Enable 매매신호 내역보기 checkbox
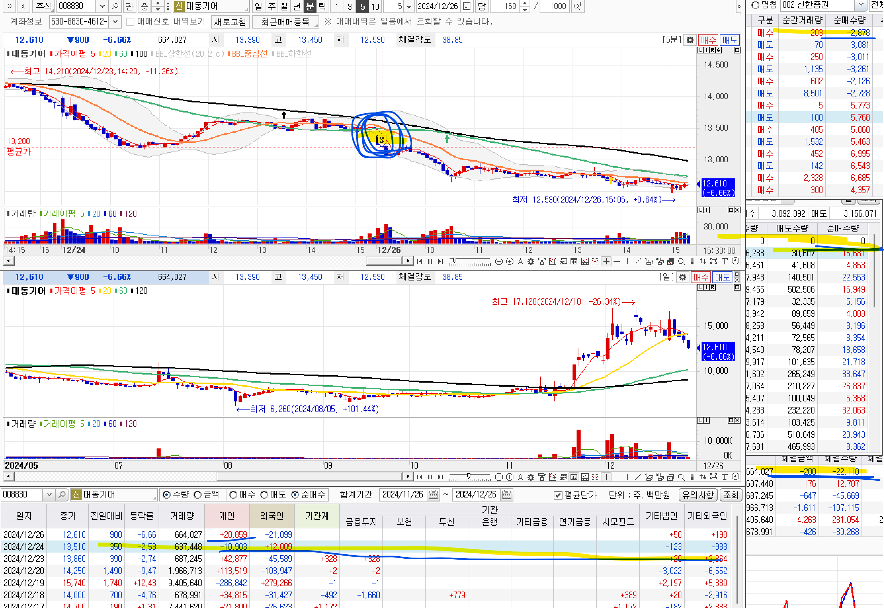Viewport: 884px width, 608px height. tap(130, 22)
